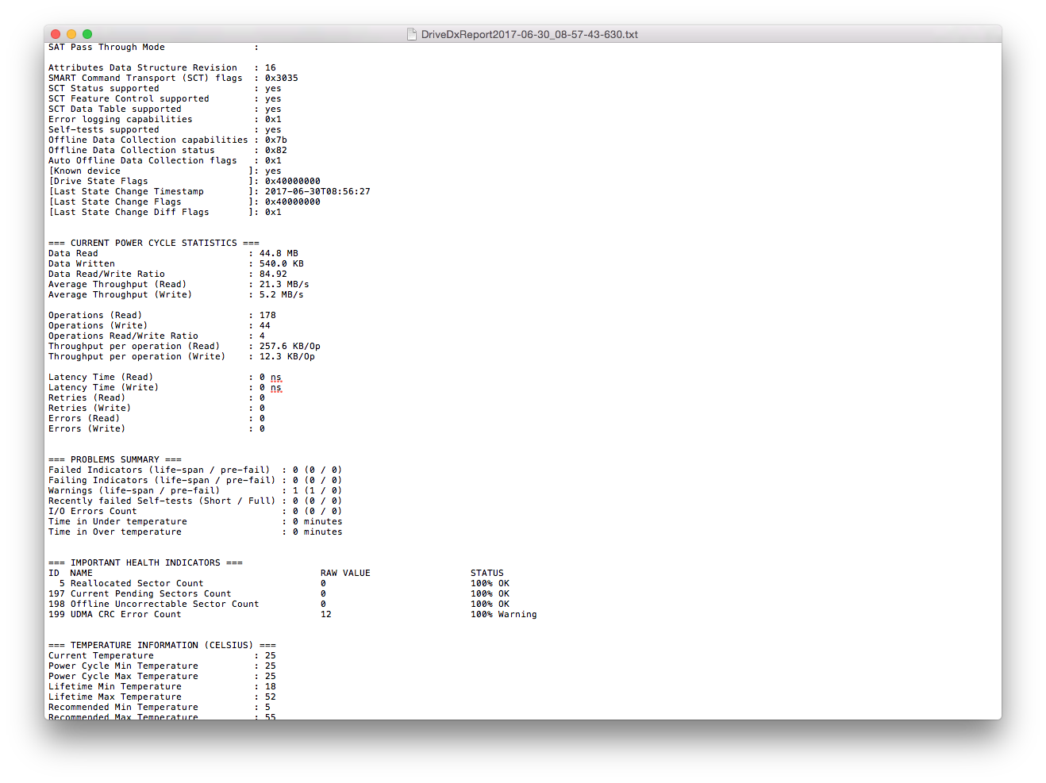Select the "100% Warning" status text

coord(504,615)
